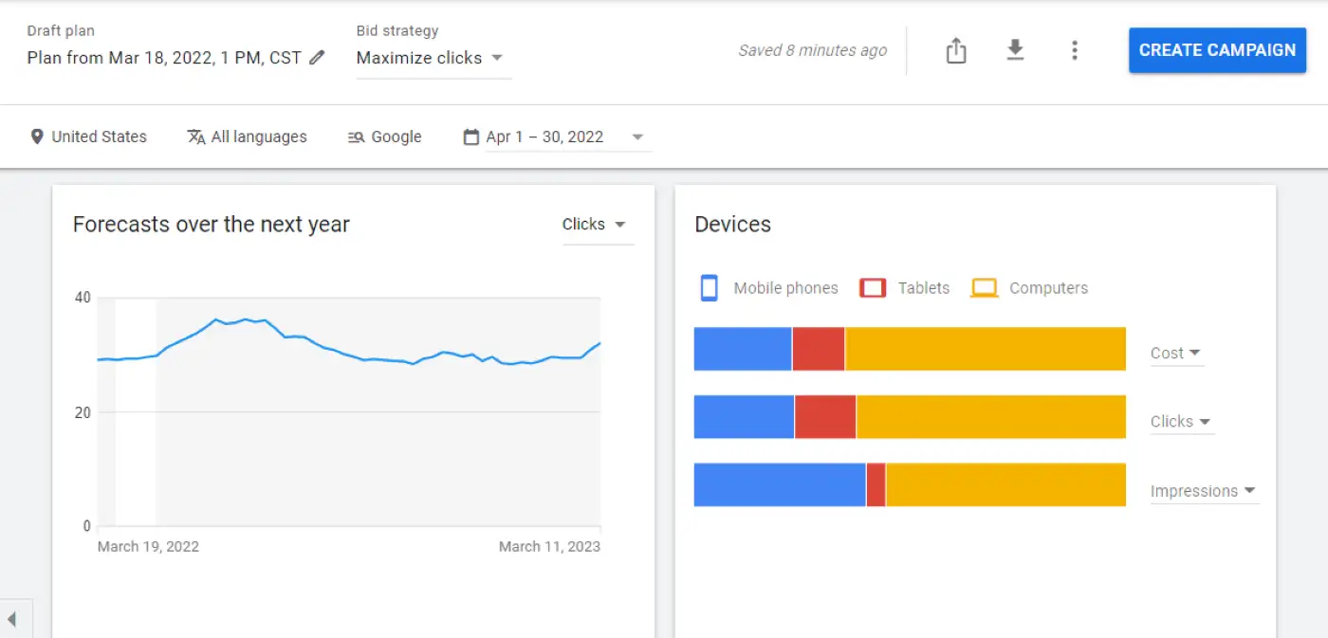Screen dimensions: 1328x638
Task: Expand the collapsed side panel arrow
Action: click(x=12, y=619)
